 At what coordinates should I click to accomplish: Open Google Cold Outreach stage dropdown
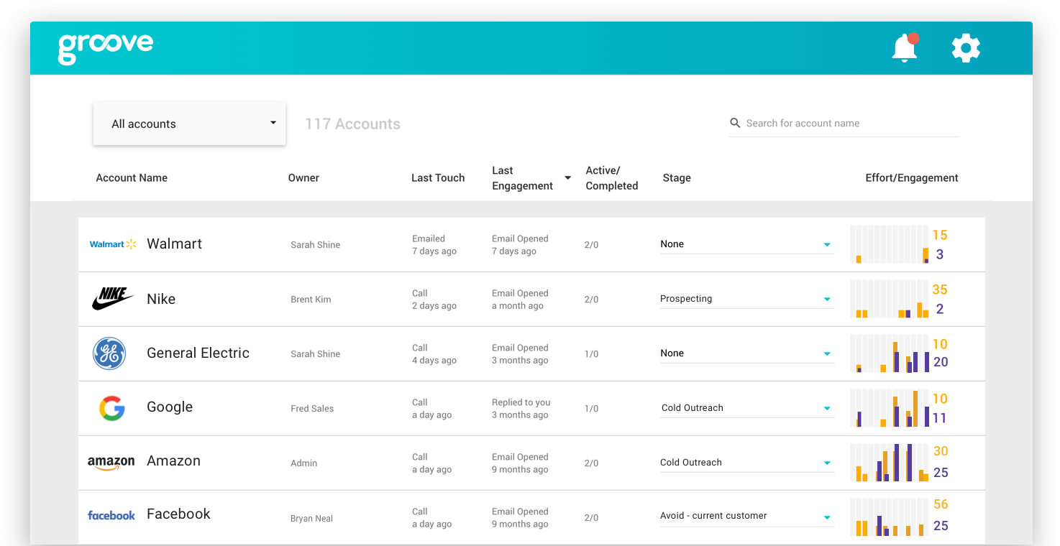(747, 408)
